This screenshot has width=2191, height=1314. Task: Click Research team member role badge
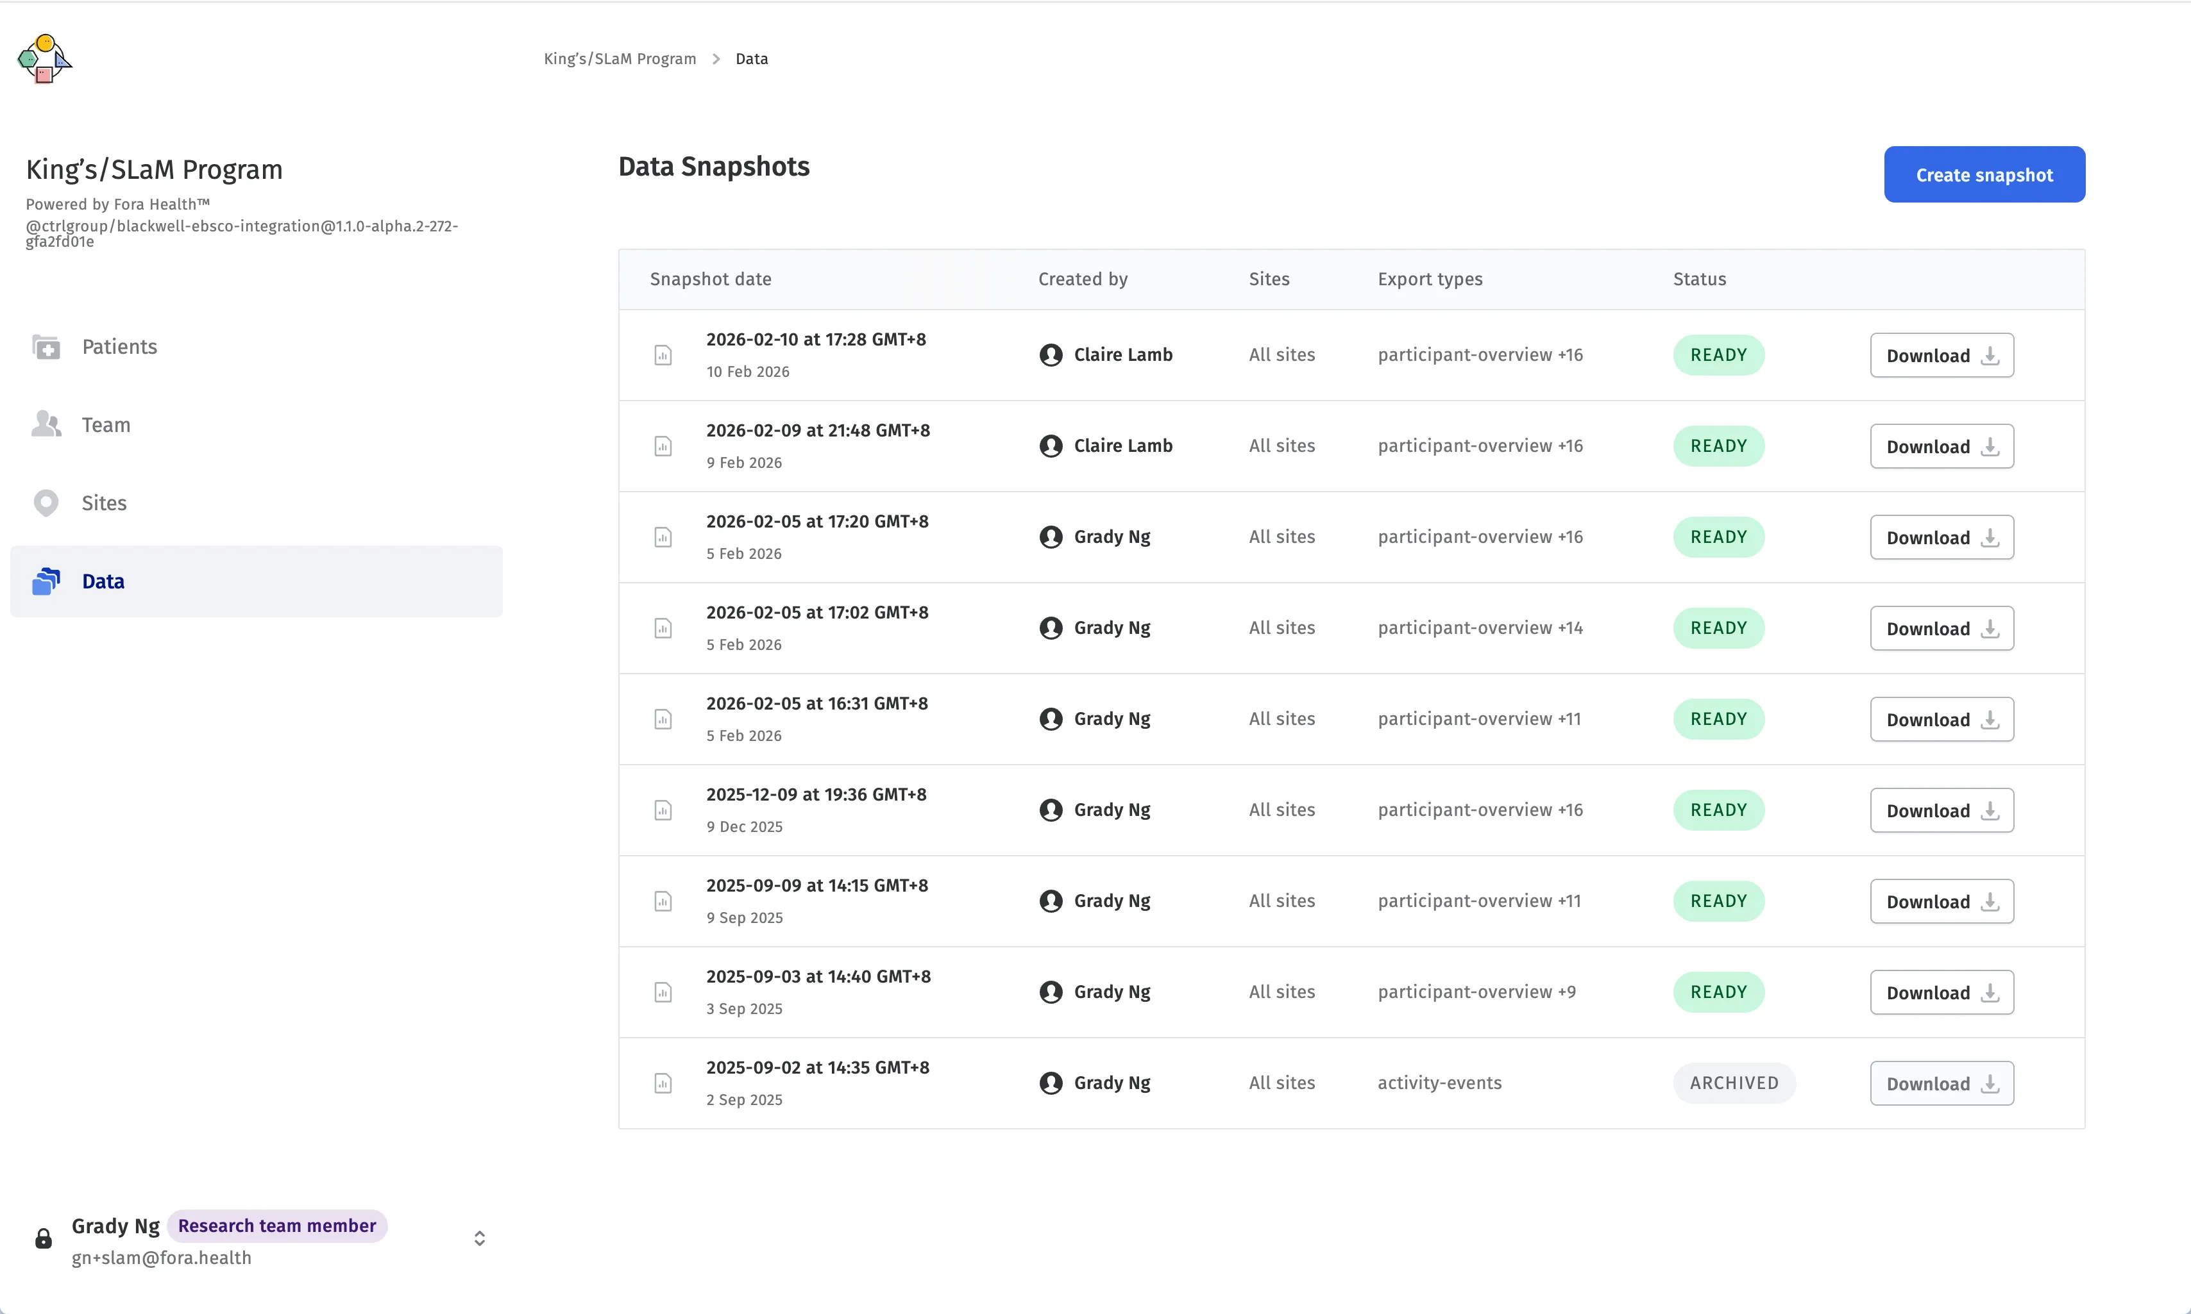(x=276, y=1226)
